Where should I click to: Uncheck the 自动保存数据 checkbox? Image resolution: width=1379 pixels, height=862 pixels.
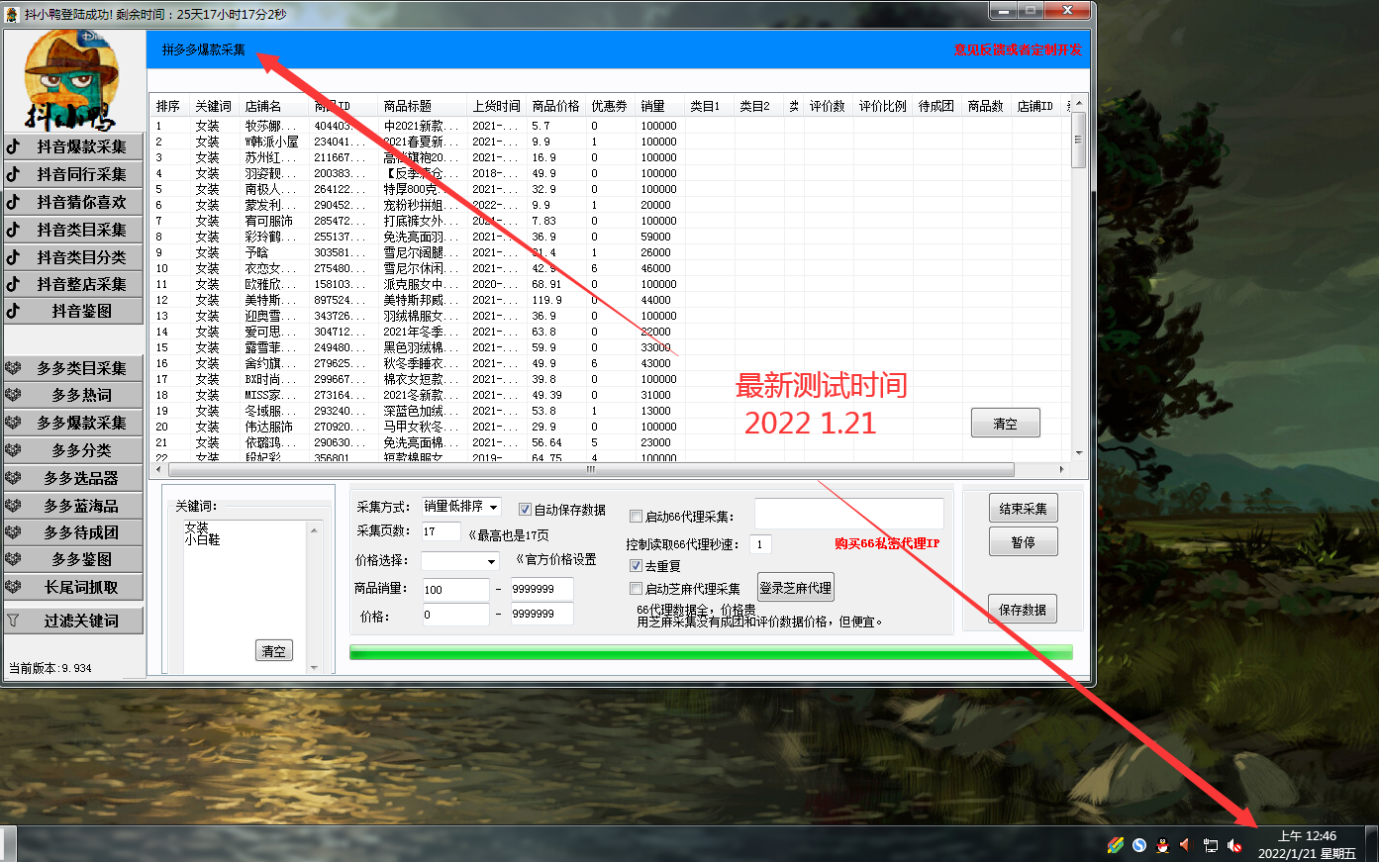point(526,510)
